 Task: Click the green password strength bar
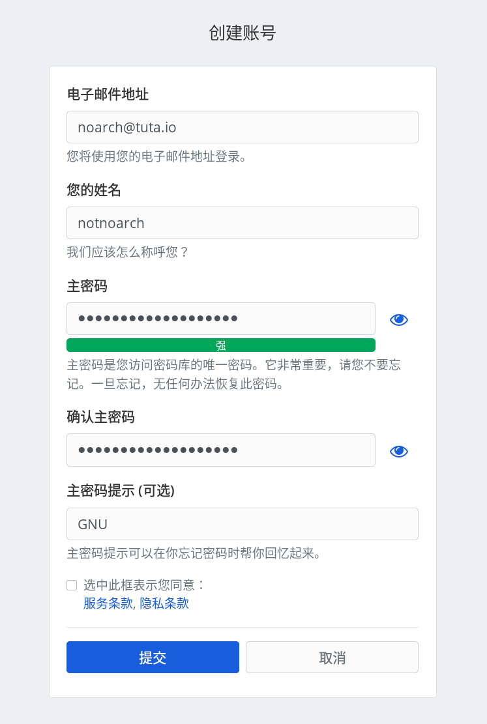click(x=220, y=345)
